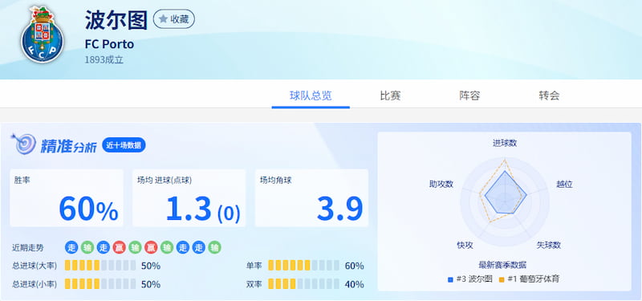Click the FC Porto English name text
This screenshot has height=301, width=642.
click(109, 44)
